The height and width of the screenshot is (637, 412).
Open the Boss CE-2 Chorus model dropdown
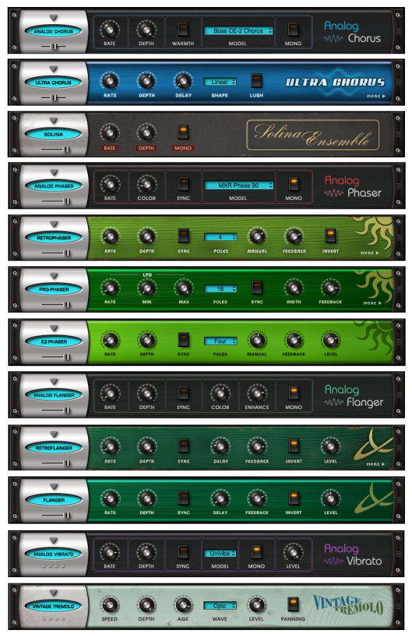239,31
